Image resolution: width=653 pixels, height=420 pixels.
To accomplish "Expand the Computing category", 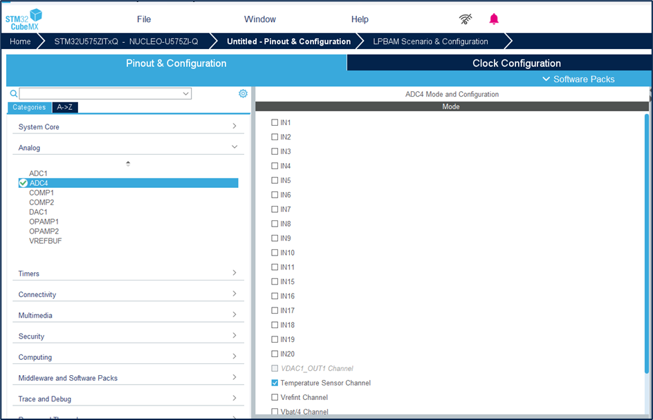I will (128, 356).
